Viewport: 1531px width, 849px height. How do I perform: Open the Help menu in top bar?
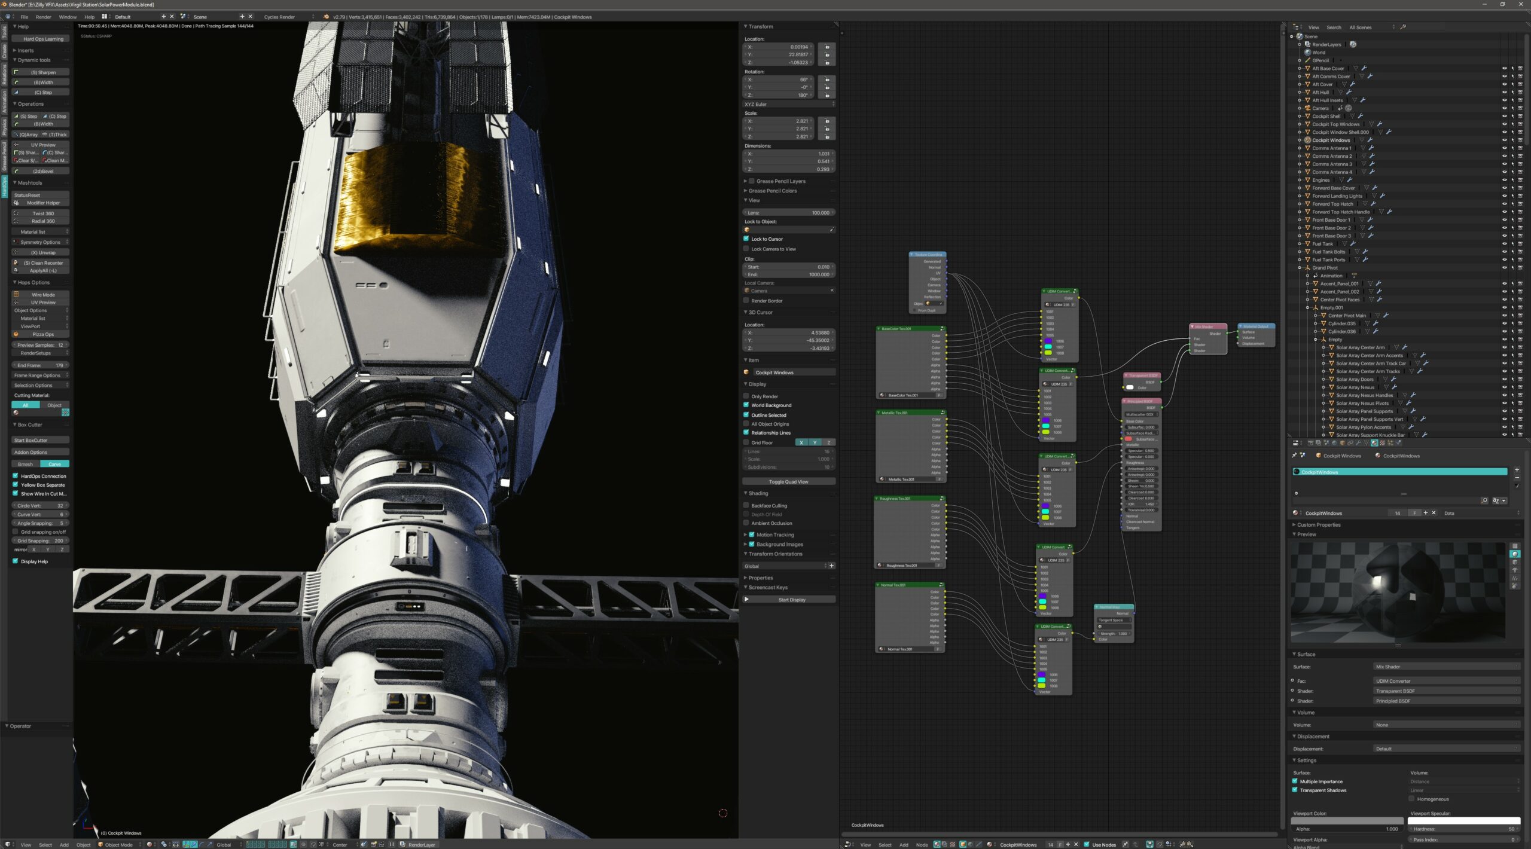click(x=89, y=17)
